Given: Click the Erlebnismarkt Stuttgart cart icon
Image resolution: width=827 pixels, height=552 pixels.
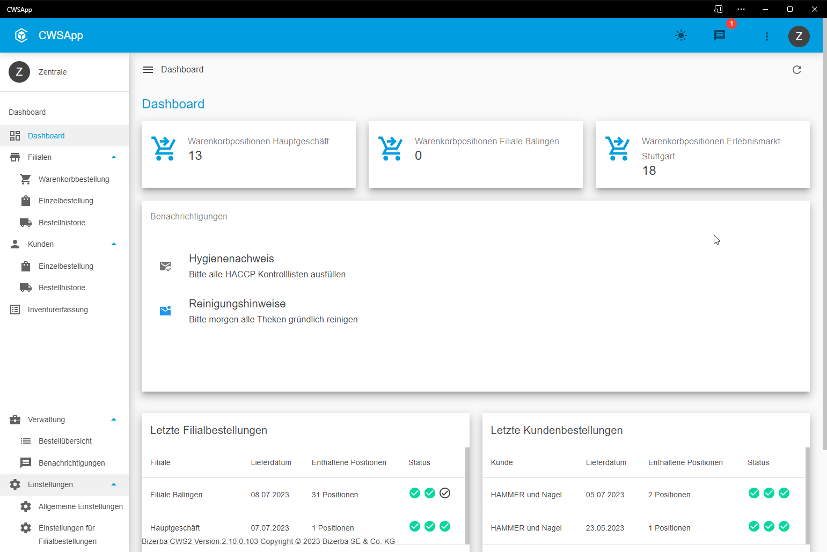Looking at the screenshot, I should pyautogui.click(x=618, y=149).
